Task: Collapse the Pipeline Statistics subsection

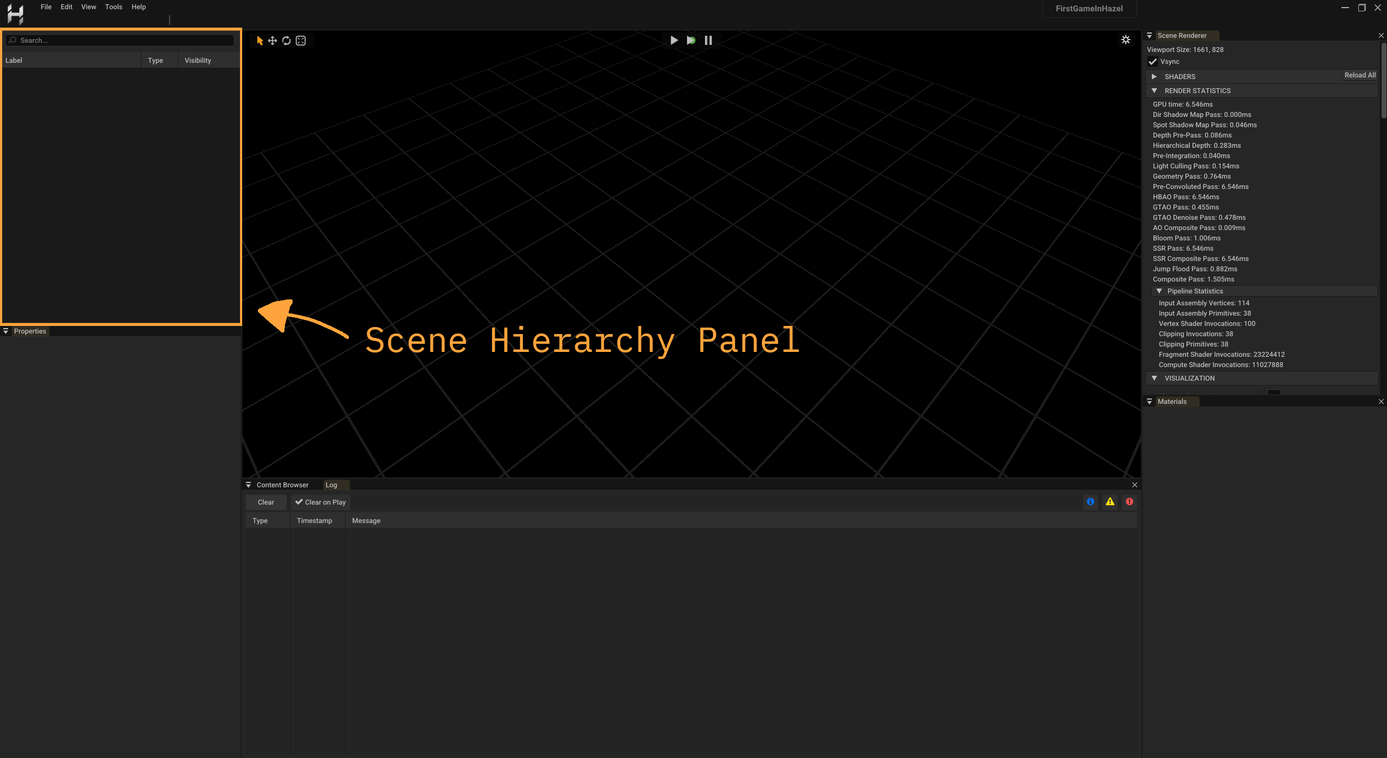Action: pyautogui.click(x=1160, y=291)
